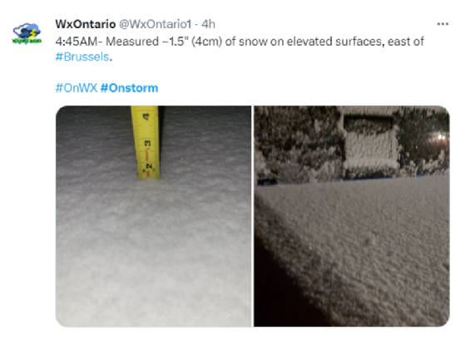Open the tweet via the 4h timestamp
Image resolution: width=460 pixels, height=340 pixels.
(208, 24)
